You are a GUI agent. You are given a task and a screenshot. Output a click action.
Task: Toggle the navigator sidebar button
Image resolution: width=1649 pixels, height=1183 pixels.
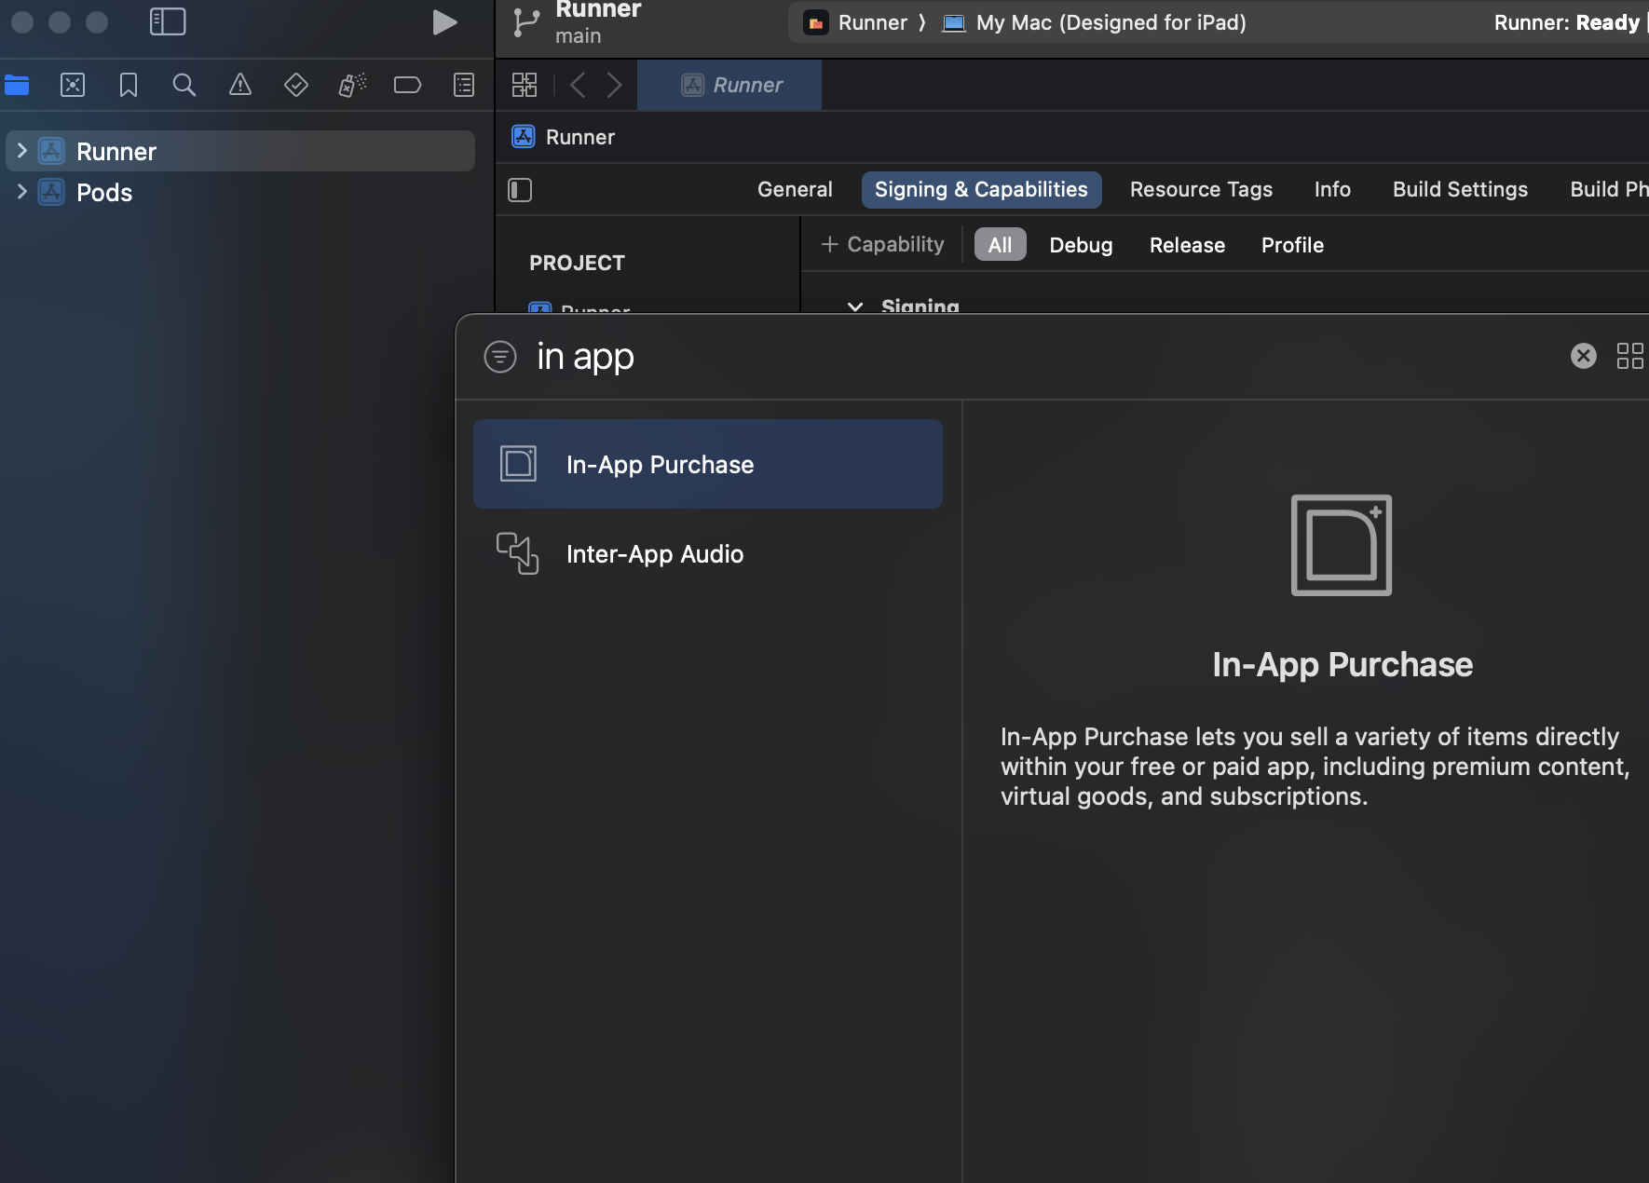click(168, 21)
